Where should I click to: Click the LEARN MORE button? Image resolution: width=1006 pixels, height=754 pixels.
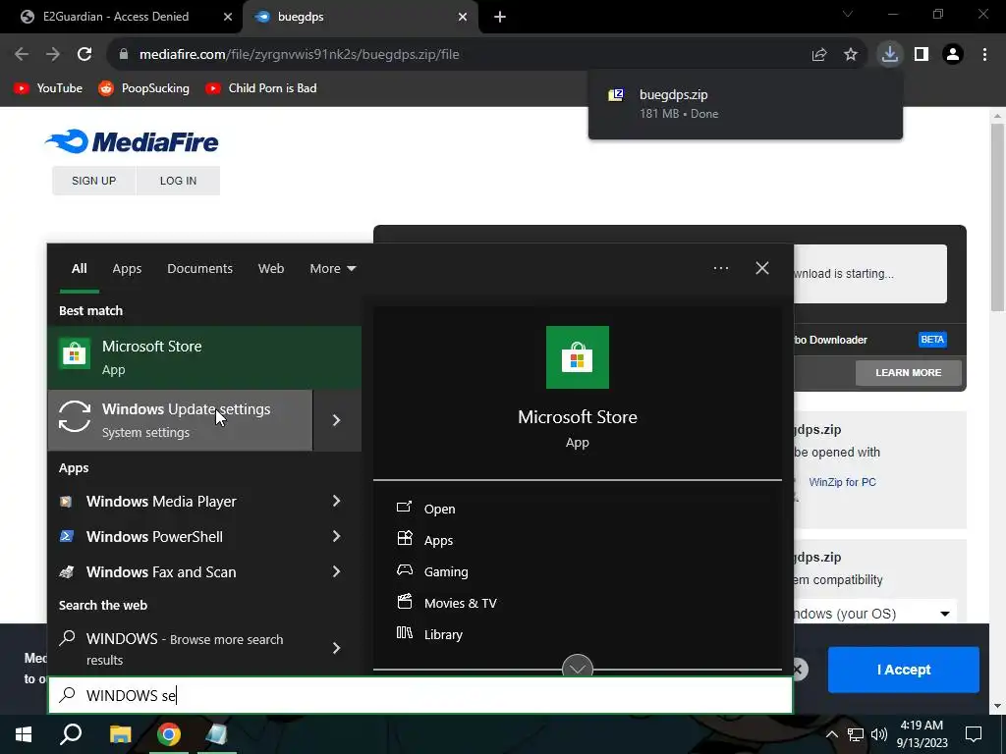point(908,372)
